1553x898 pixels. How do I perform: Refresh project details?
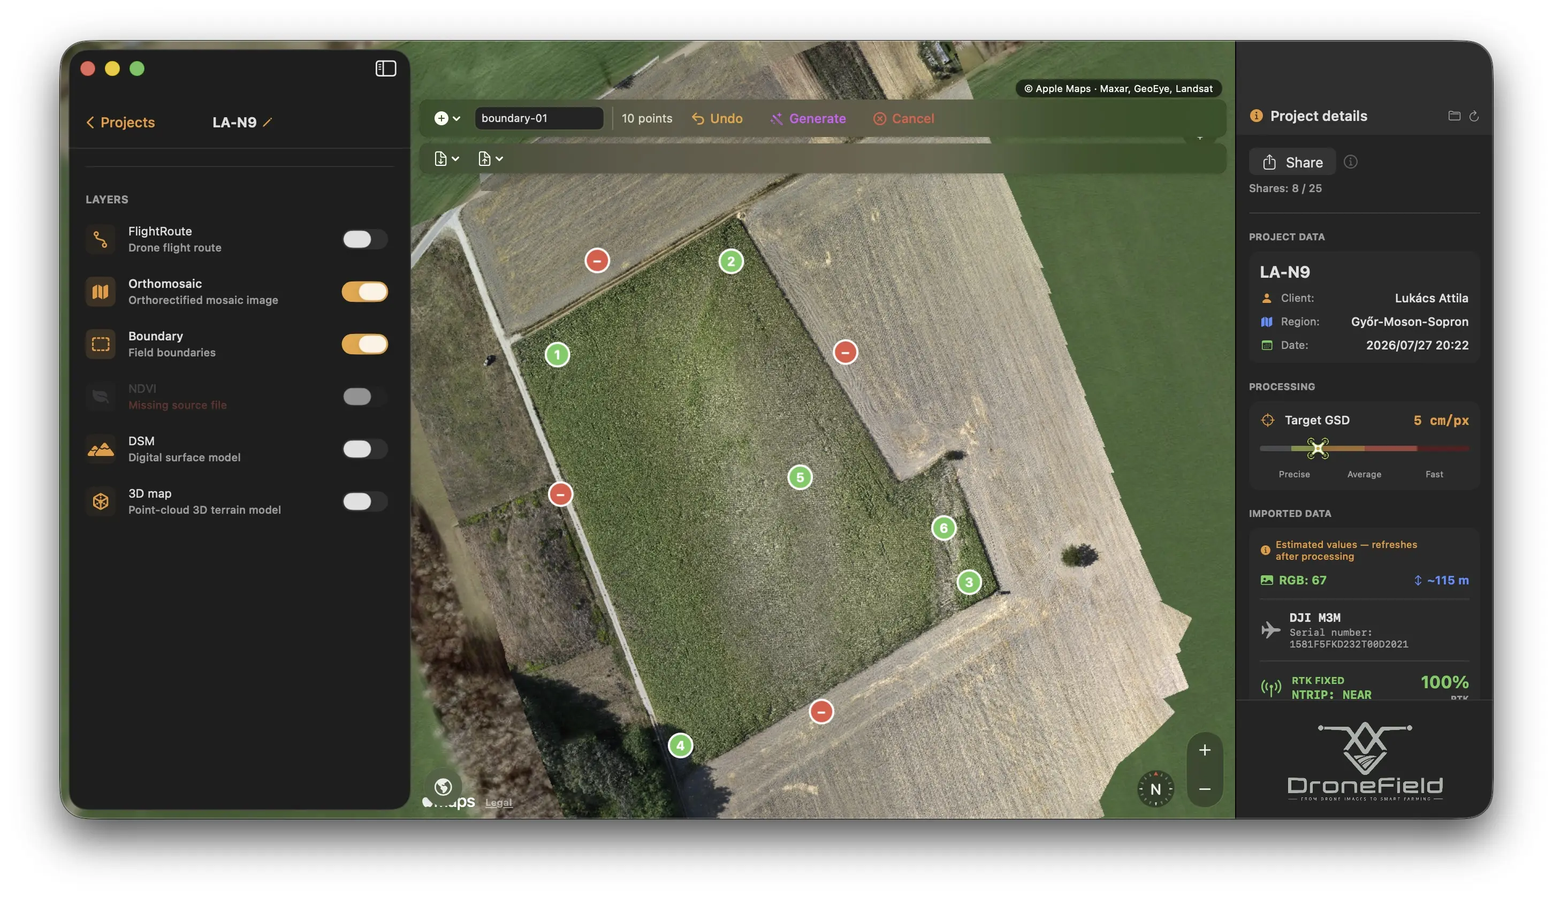point(1473,116)
